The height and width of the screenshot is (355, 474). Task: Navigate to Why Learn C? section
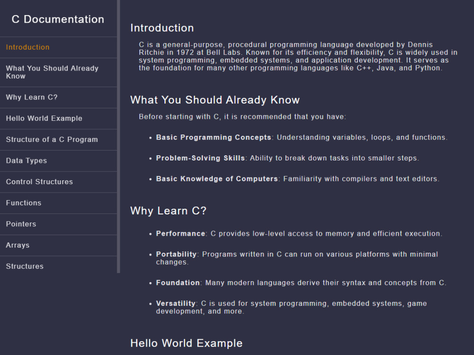31,98
